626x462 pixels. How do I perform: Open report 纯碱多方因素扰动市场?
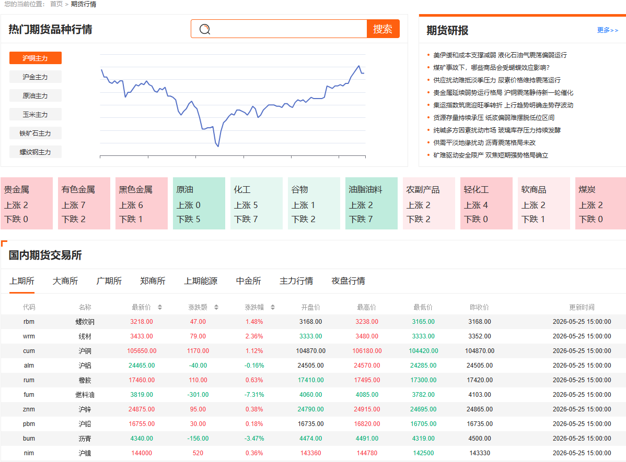[497, 130]
